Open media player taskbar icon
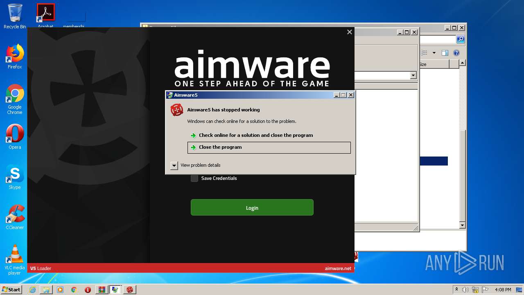The height and width of the screenshot is (295, 524). pyautogui.click(x=60, y=290)
